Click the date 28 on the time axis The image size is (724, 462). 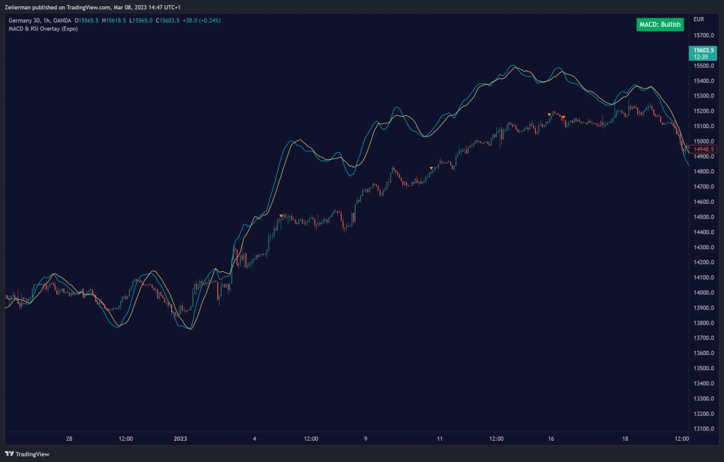tap(69, 439)
